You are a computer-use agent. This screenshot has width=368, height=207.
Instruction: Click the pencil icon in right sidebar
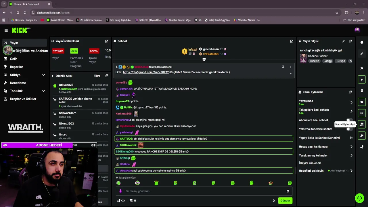(x=362, y=54)
